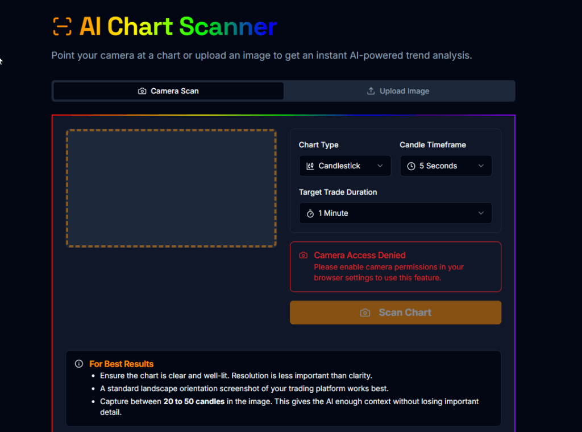This screenshot has width=582, height=432.
Task: Click the clock icon in Candle Timeframe selector
Action: pos(410,166)
